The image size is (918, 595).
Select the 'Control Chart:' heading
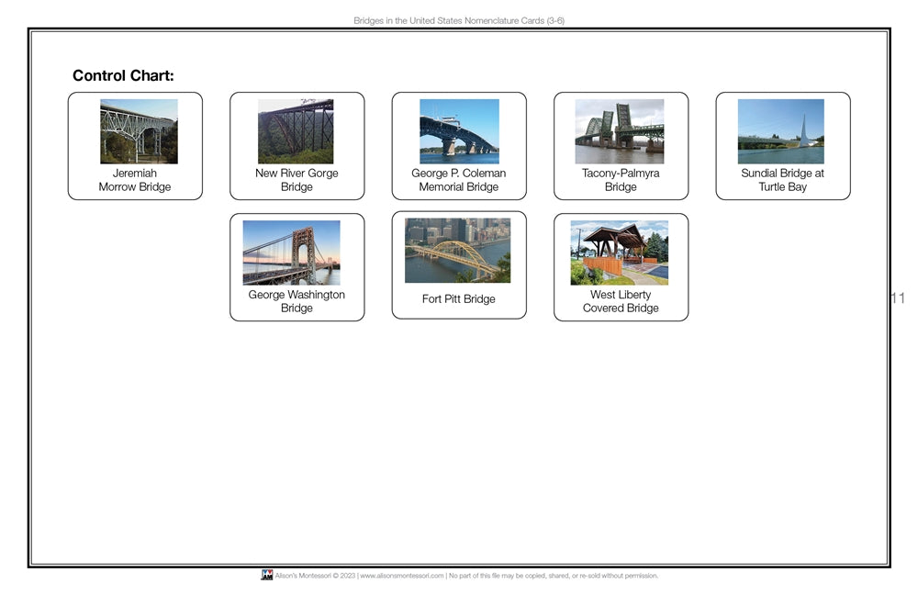point(124,75)
